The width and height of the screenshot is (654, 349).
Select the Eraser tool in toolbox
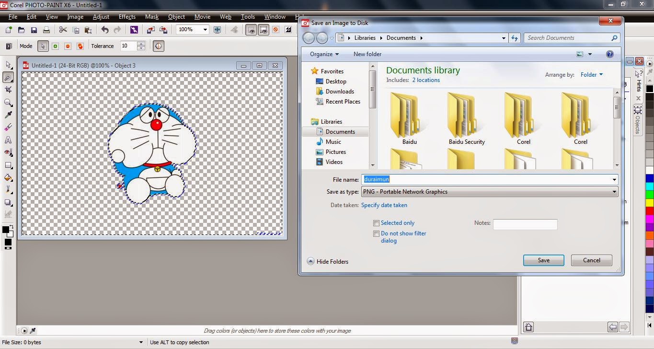(x=8, y=128)
